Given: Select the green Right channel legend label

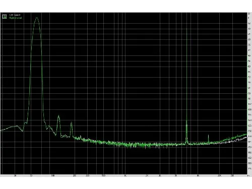Looking at the screenshot, I should (x=16, y=18).
